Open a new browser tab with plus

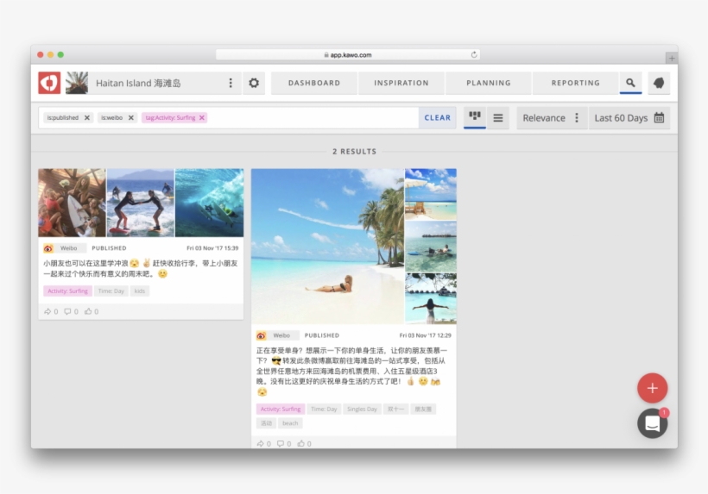(672, 58)
